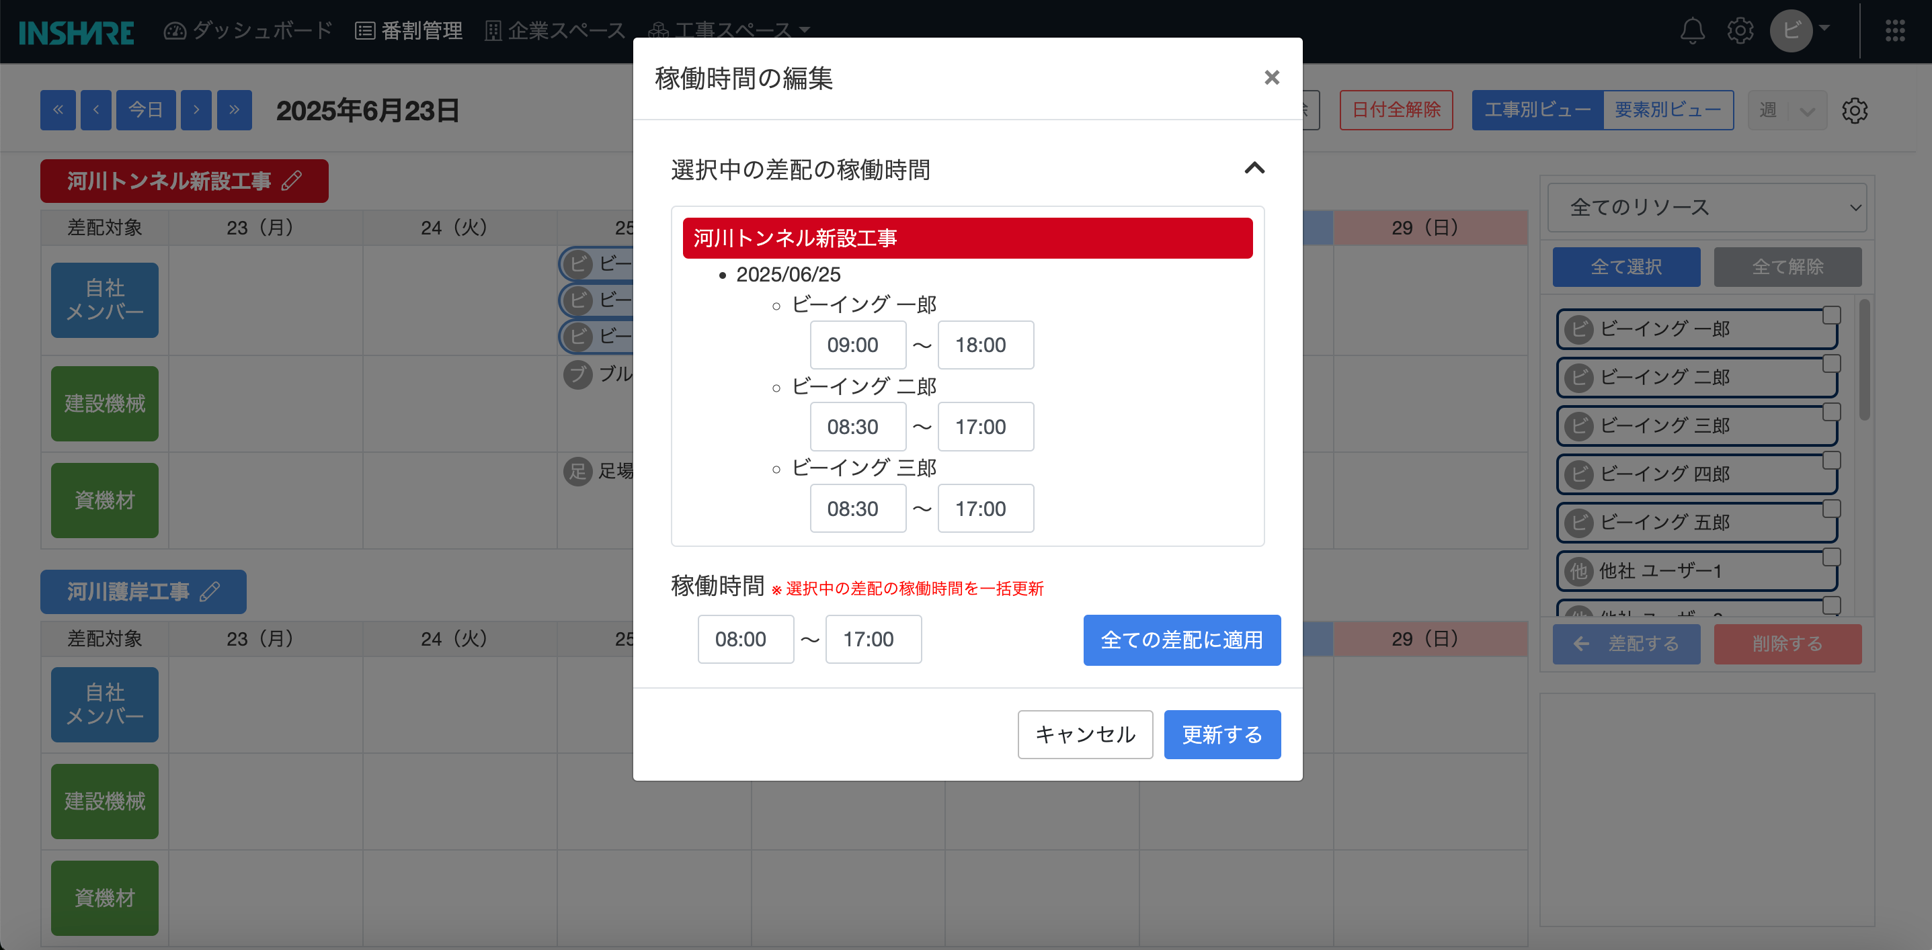Viewport: 1932px width, 950px height.
Task: Click the 差配する button
Action: [1626, 644]
